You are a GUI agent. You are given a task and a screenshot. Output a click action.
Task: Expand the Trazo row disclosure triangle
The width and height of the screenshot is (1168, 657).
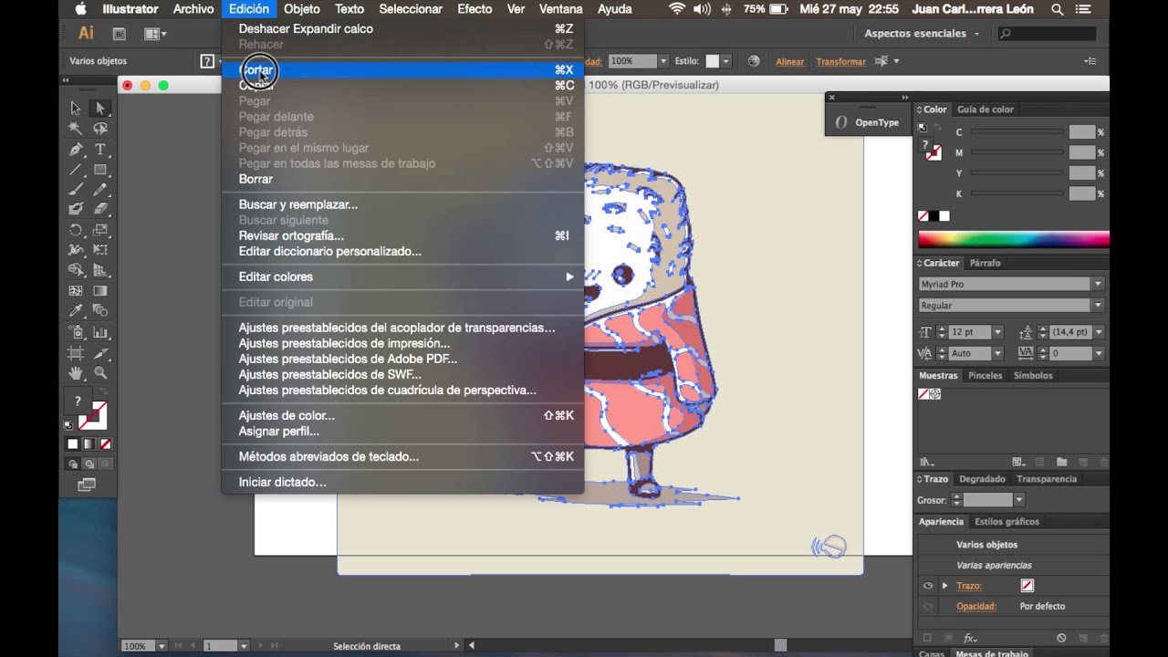945,586
